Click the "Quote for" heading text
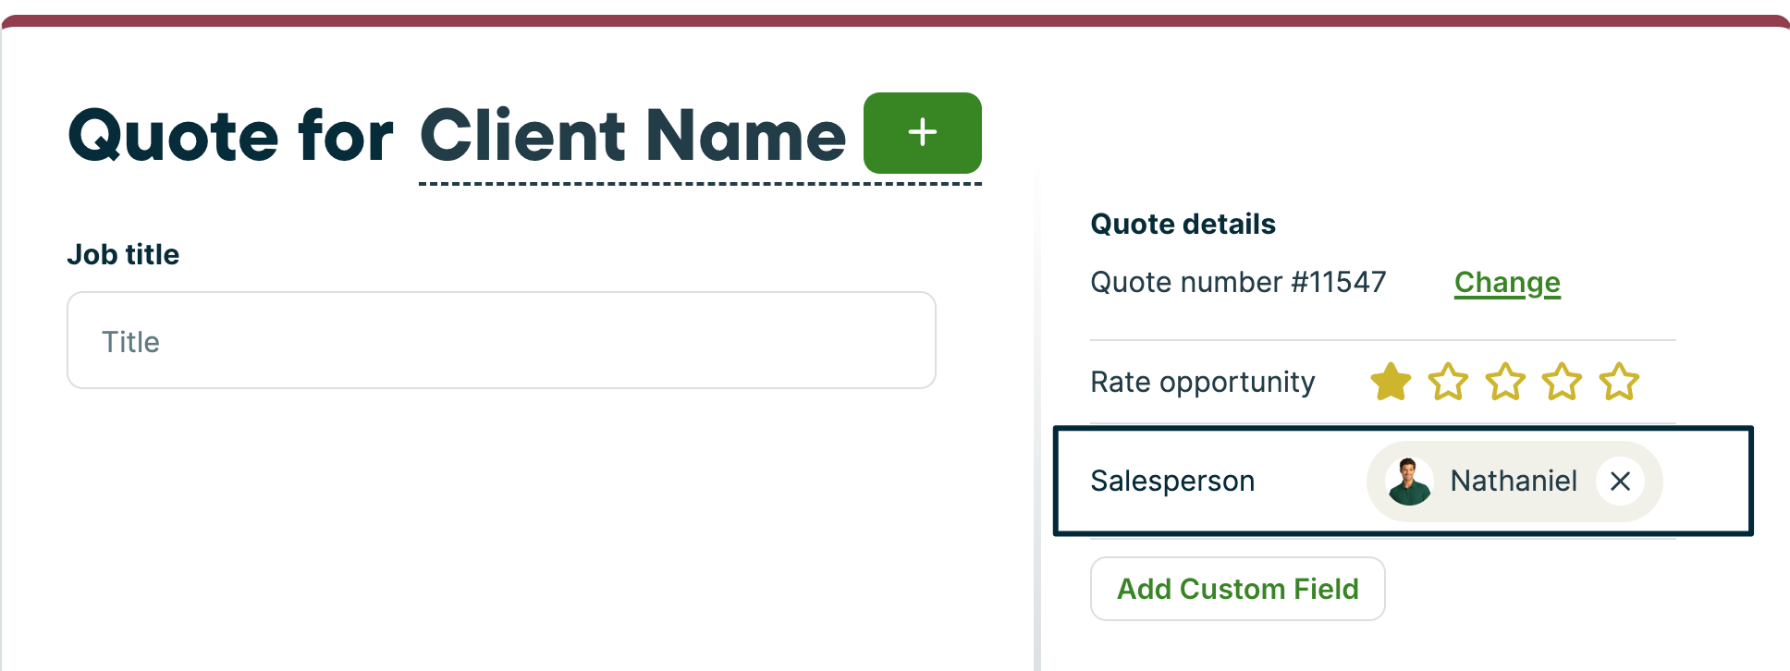Viewport: 1790px width, 671px height. 231,137
